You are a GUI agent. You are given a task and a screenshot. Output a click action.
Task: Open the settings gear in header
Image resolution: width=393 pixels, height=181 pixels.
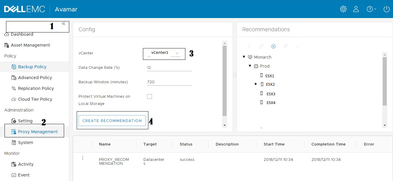click(343, 9)
